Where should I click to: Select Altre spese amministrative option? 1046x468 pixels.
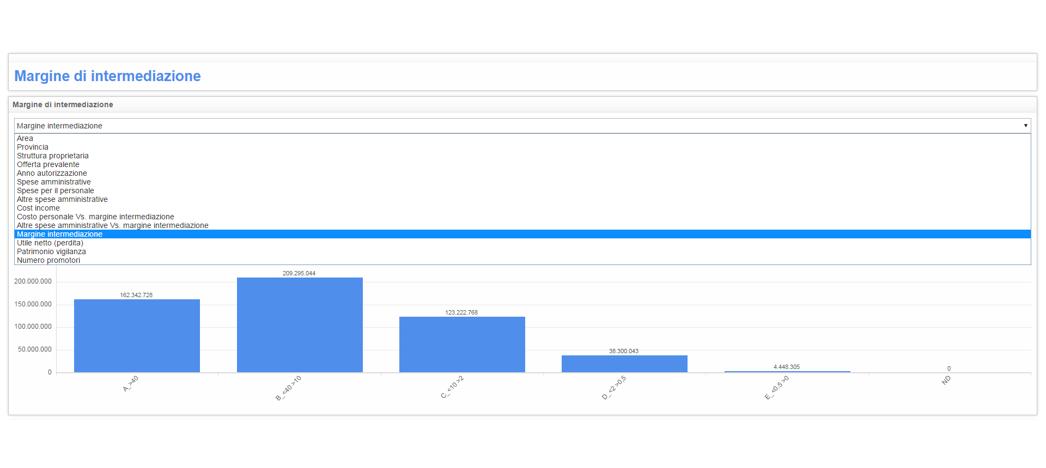click(x=522, y=199)
